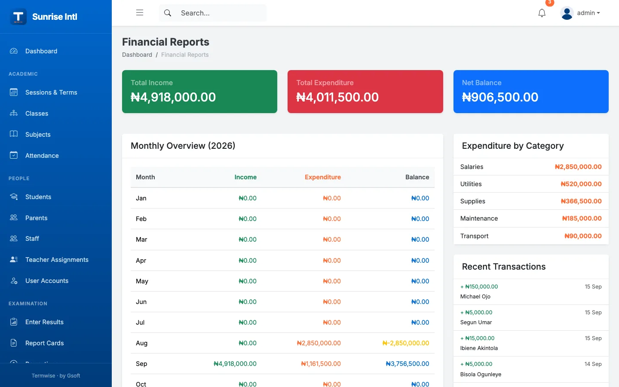The height and width of the screenshot is (387, 619).
Task: Click the Expenditure column header
Action: click(323, 177)
